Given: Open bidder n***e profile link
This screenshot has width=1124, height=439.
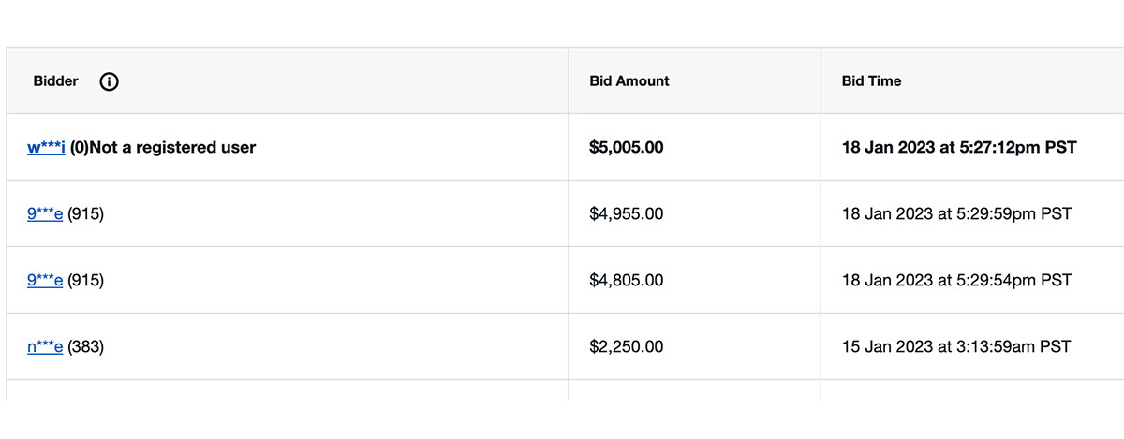Looking at the screenshot, I should tap(45, 346).
